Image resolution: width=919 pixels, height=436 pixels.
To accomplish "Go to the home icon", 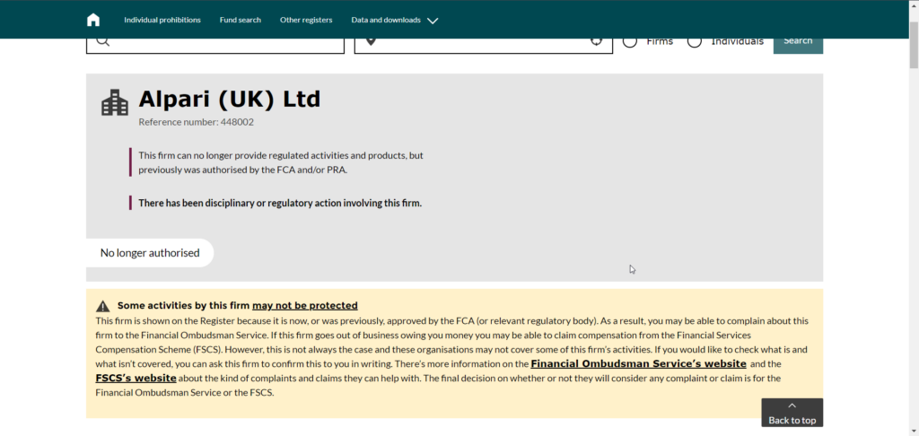I will [93, 20].
